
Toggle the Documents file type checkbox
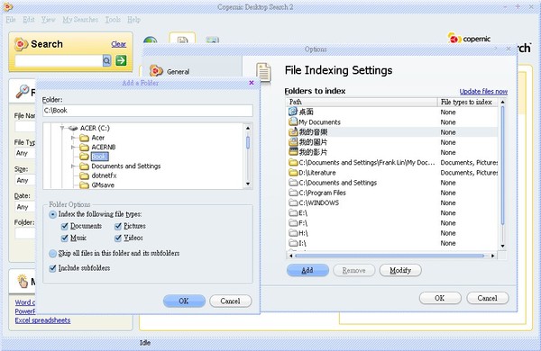tap(64, 226)
